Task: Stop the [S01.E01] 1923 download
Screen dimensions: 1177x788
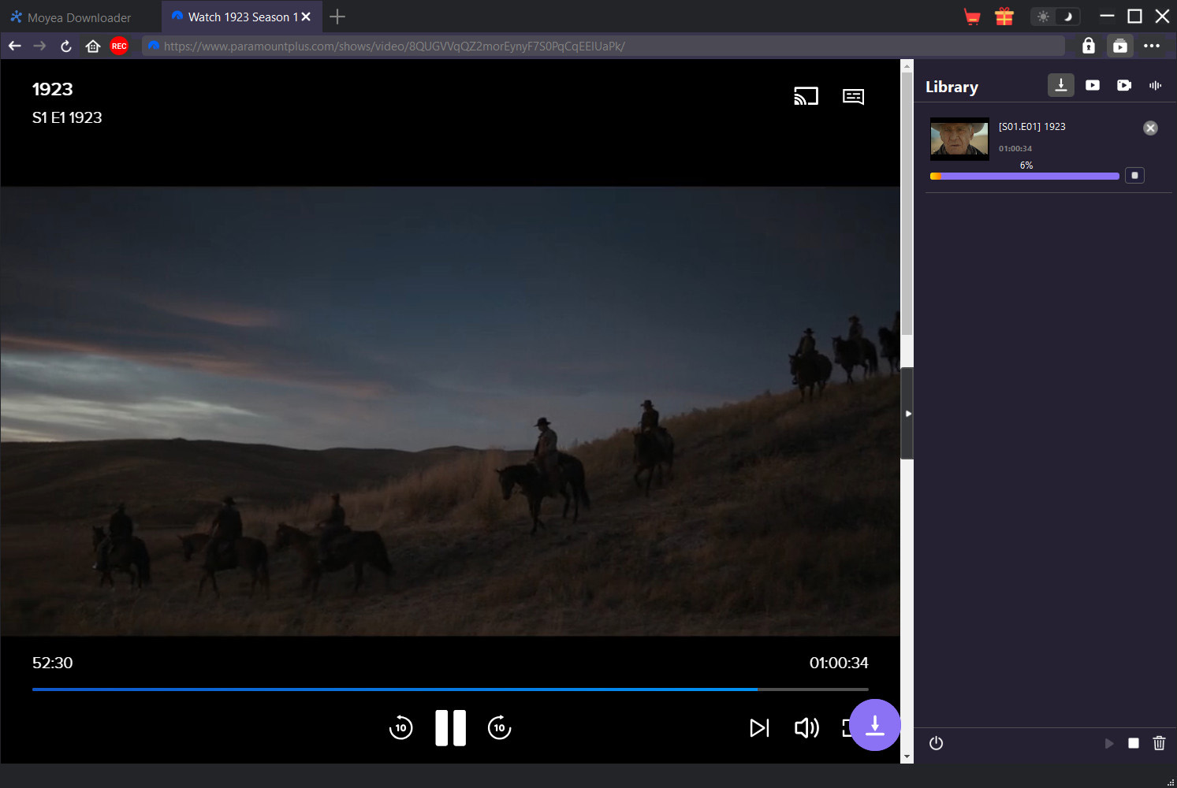Action: tap(1134, 176)
